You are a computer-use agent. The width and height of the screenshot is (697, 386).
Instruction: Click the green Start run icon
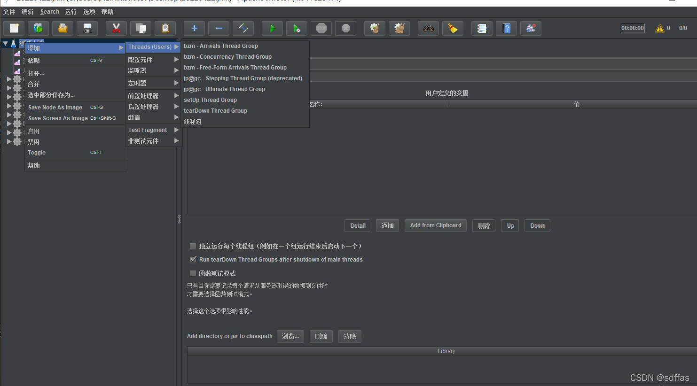pos(272,28)
